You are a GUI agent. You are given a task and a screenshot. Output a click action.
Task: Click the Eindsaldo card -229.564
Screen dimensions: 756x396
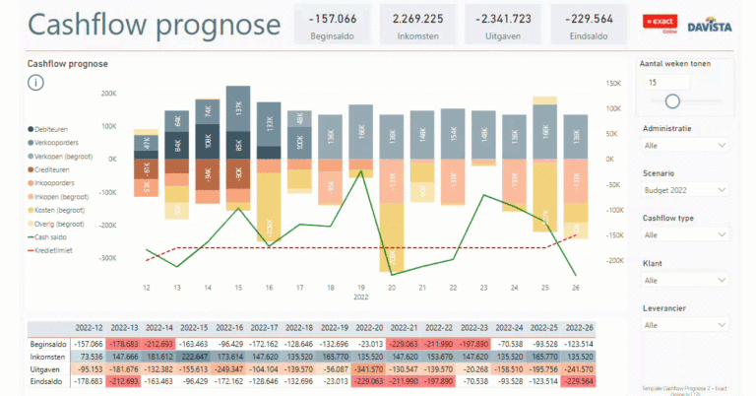pyautogui.click(x=589, y=25)
